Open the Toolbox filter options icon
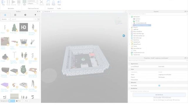The width and height of the screenshot is (188, 105). (x=38, y=19)
